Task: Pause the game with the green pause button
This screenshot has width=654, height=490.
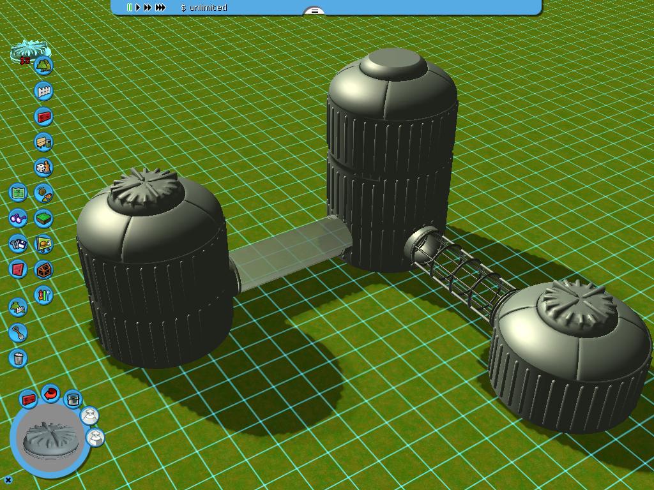Action: pos(130,8)
